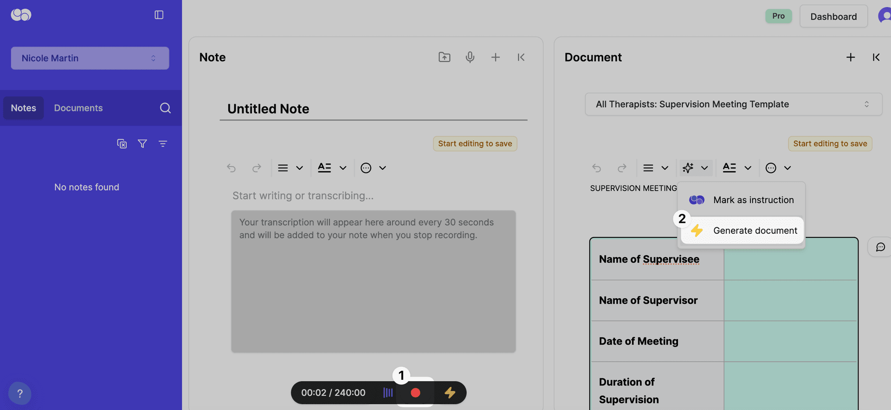Open the comment bubble beside the document

pos(880,247)
